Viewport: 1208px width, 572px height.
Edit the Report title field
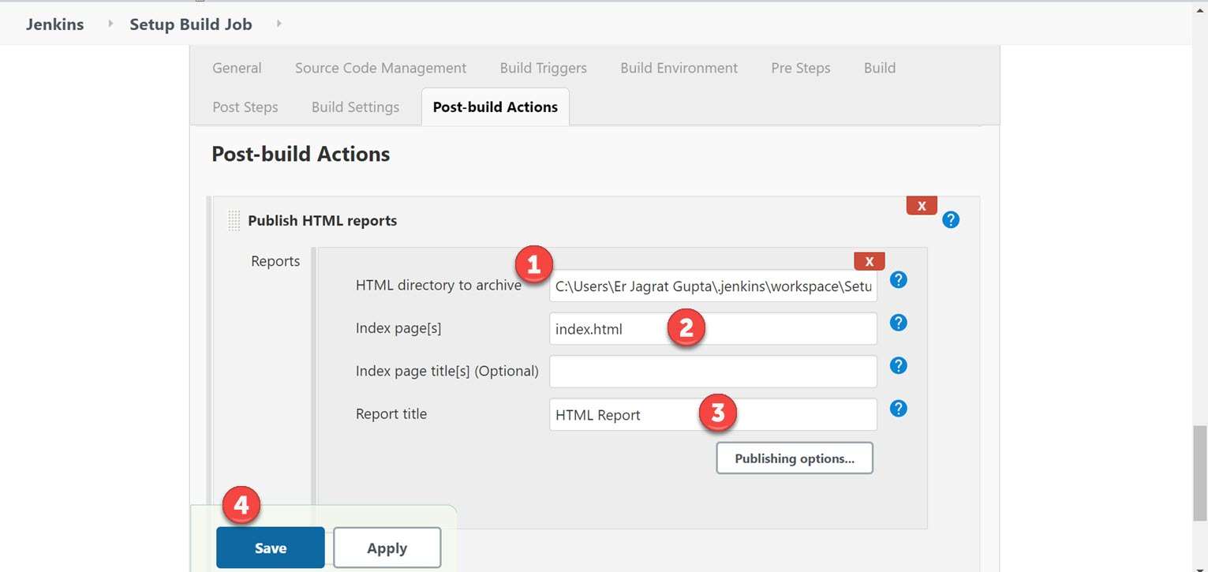coord(713,414)
